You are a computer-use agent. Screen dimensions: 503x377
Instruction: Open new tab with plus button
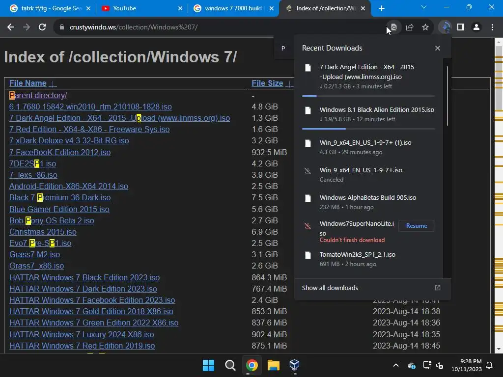pos(381,8)
